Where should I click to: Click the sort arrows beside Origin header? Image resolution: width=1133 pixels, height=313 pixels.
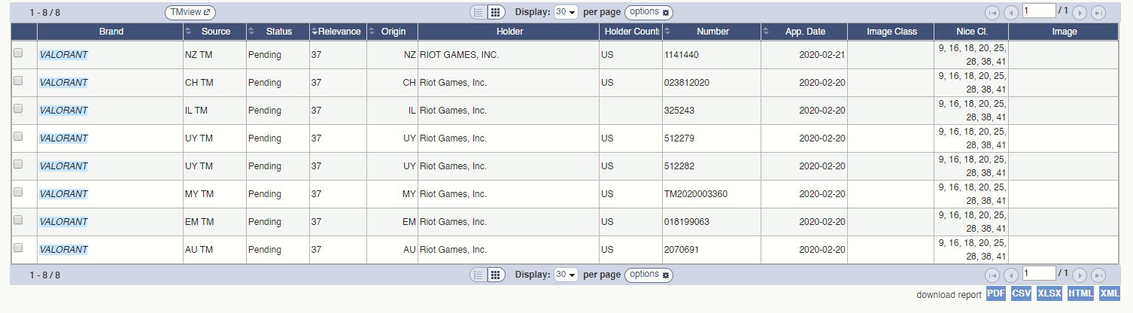(x=372, y=32)
